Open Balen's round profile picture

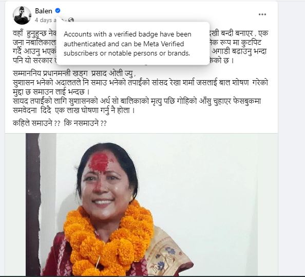pos(22,15)
